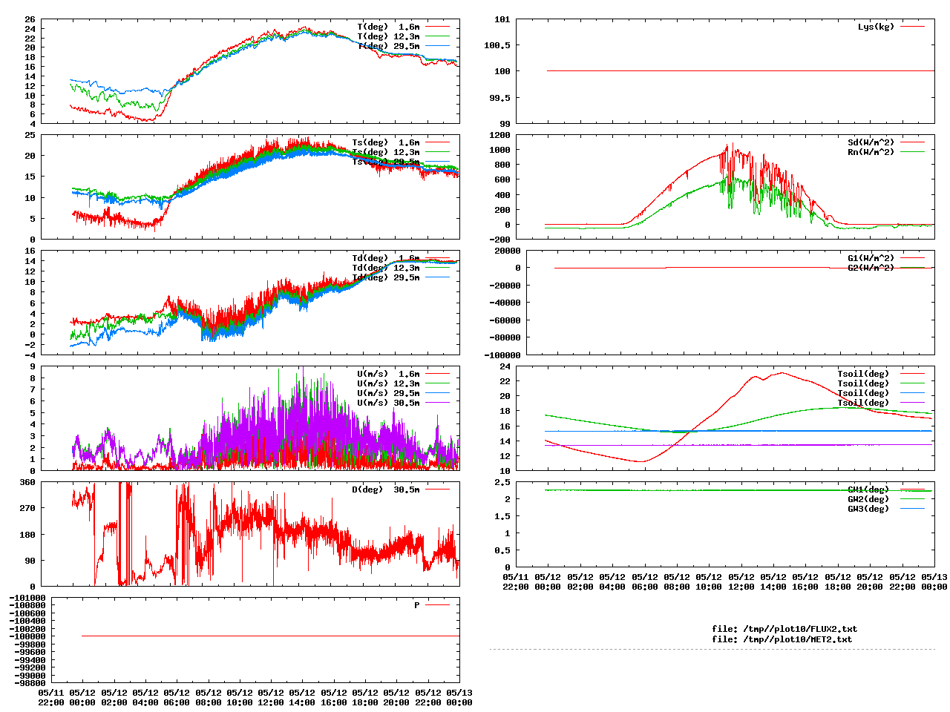Pick the 'U(m/s) 30.5m' legend entry
The image size is (950, 712).
coord(388,403)
